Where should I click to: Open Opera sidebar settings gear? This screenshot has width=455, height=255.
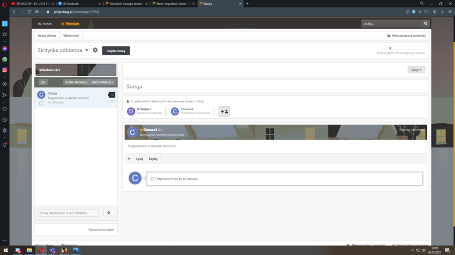[x=5, y=131]
